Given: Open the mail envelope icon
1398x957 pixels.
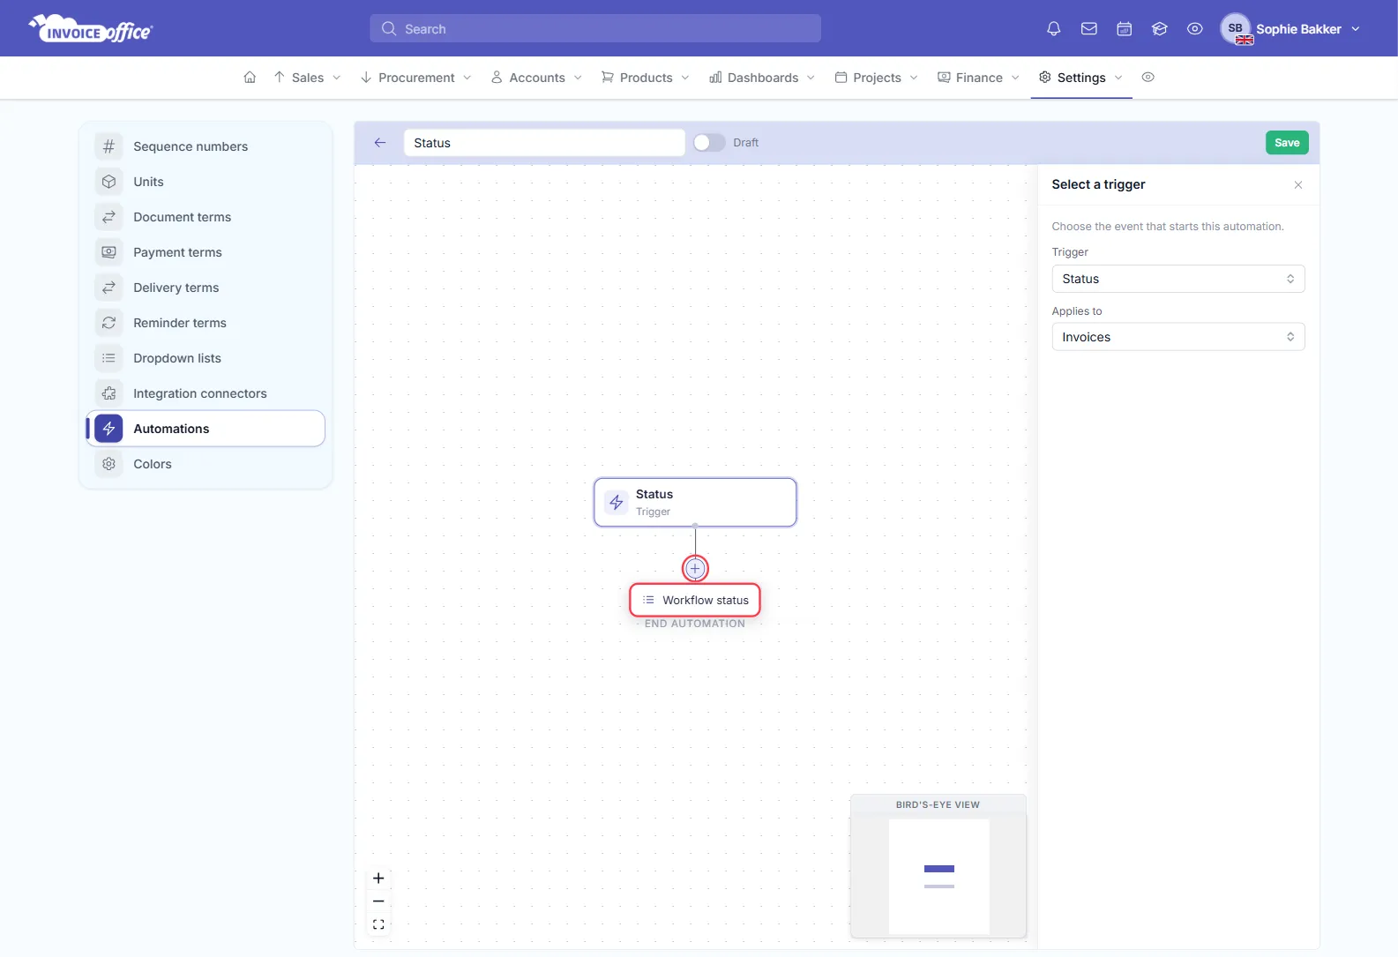Looking at the screenshot, I should point(1089,29).
